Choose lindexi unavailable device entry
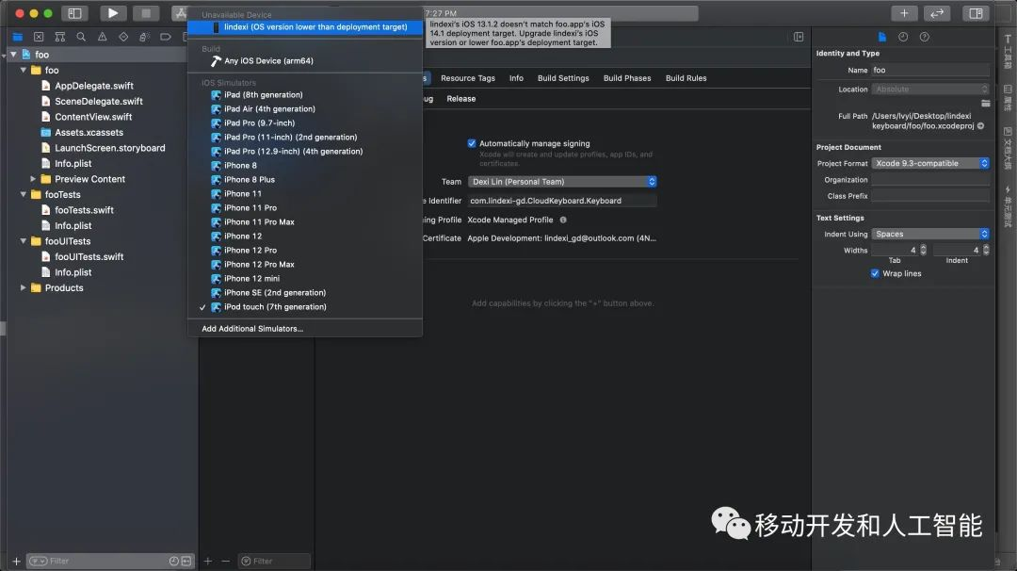Image resolution: width=1017 pixels, height=571 pixels. 305,27
